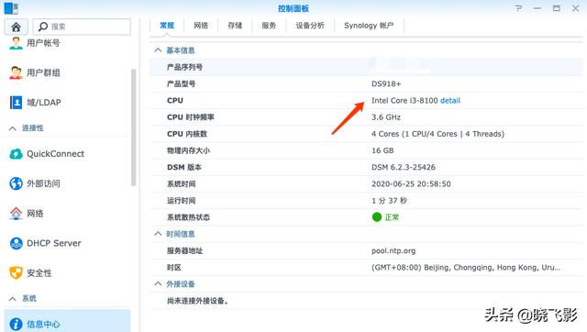Maximize the Control Panel window
This screenshot has width=587, height=332.
click(557, 8)
